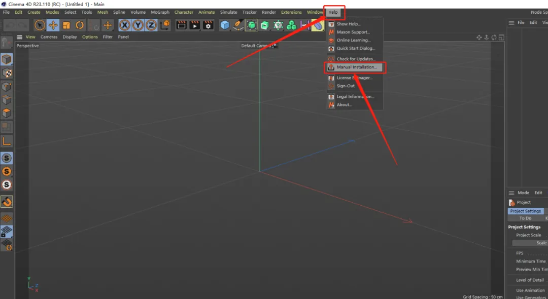Toggle Z axis lock
The width and height of the screenshot is (548, 299).
[x=151, y=25]
